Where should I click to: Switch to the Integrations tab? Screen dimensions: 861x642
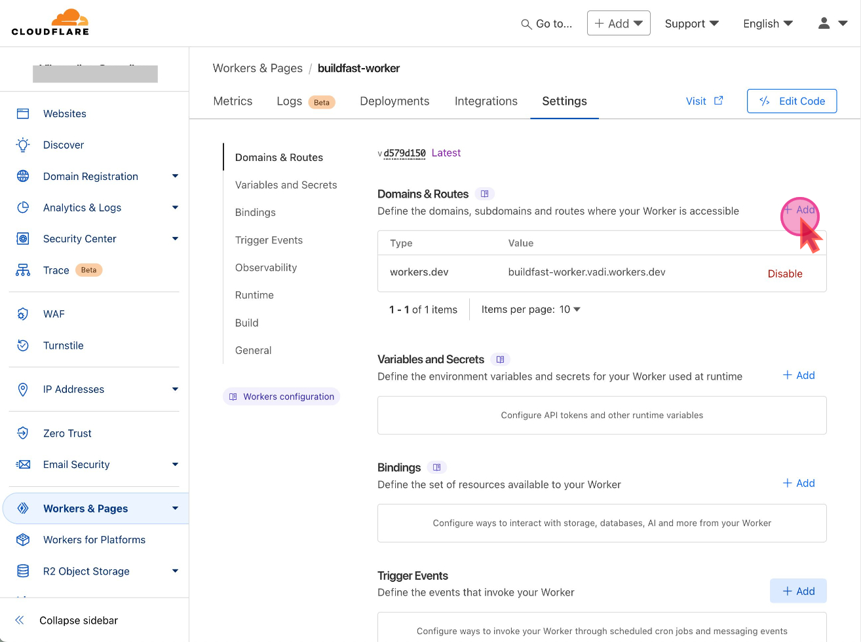tap(486, 101)
